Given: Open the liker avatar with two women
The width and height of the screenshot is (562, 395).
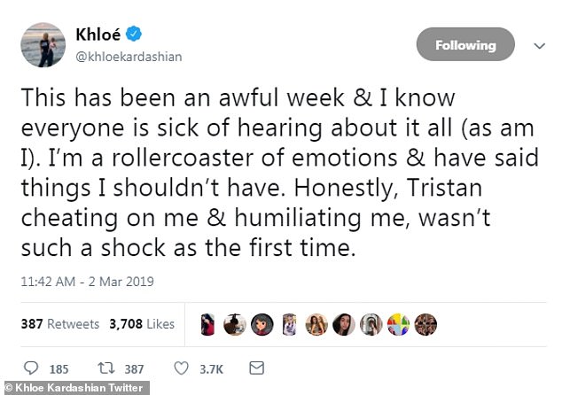Looking at the screenshot, I should click(316, 324).
